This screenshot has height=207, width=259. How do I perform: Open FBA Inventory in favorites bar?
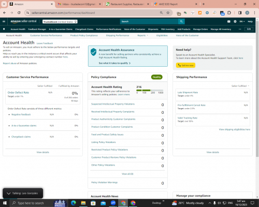pos(168,29)
